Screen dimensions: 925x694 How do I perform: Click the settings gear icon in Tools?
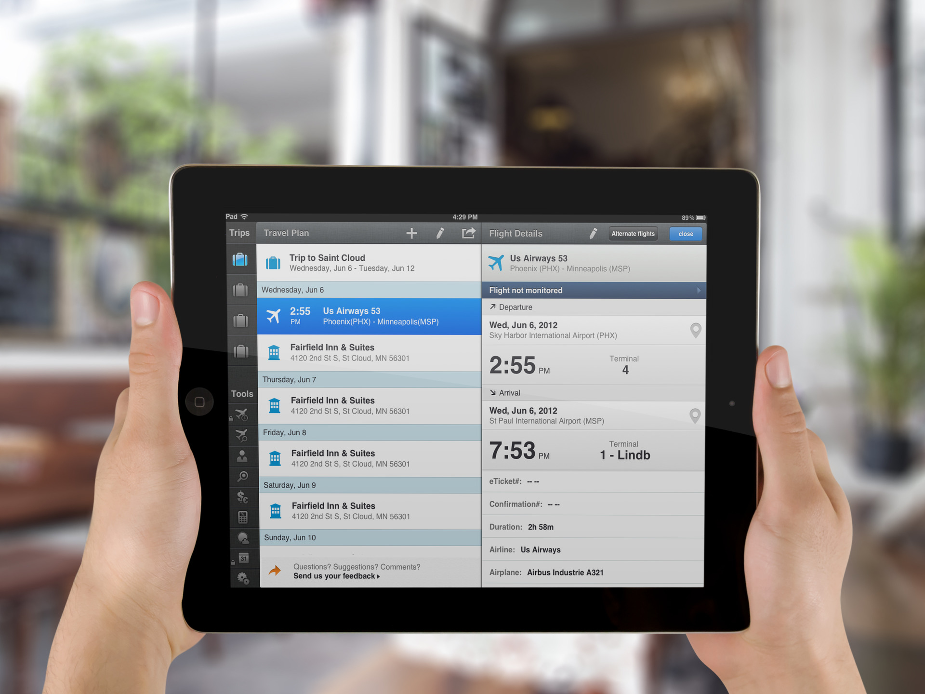pyautogui.click(x=244, y=580)
